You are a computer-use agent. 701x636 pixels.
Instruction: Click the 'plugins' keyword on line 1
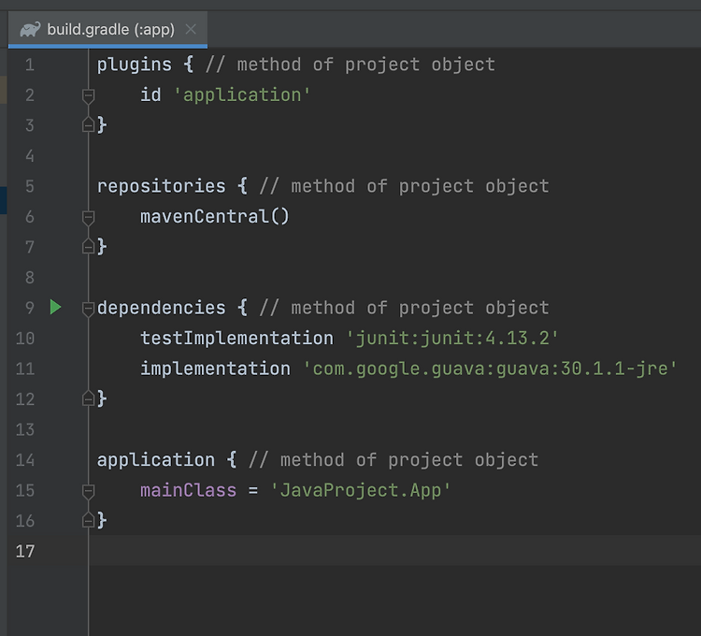tap(134, 65)
